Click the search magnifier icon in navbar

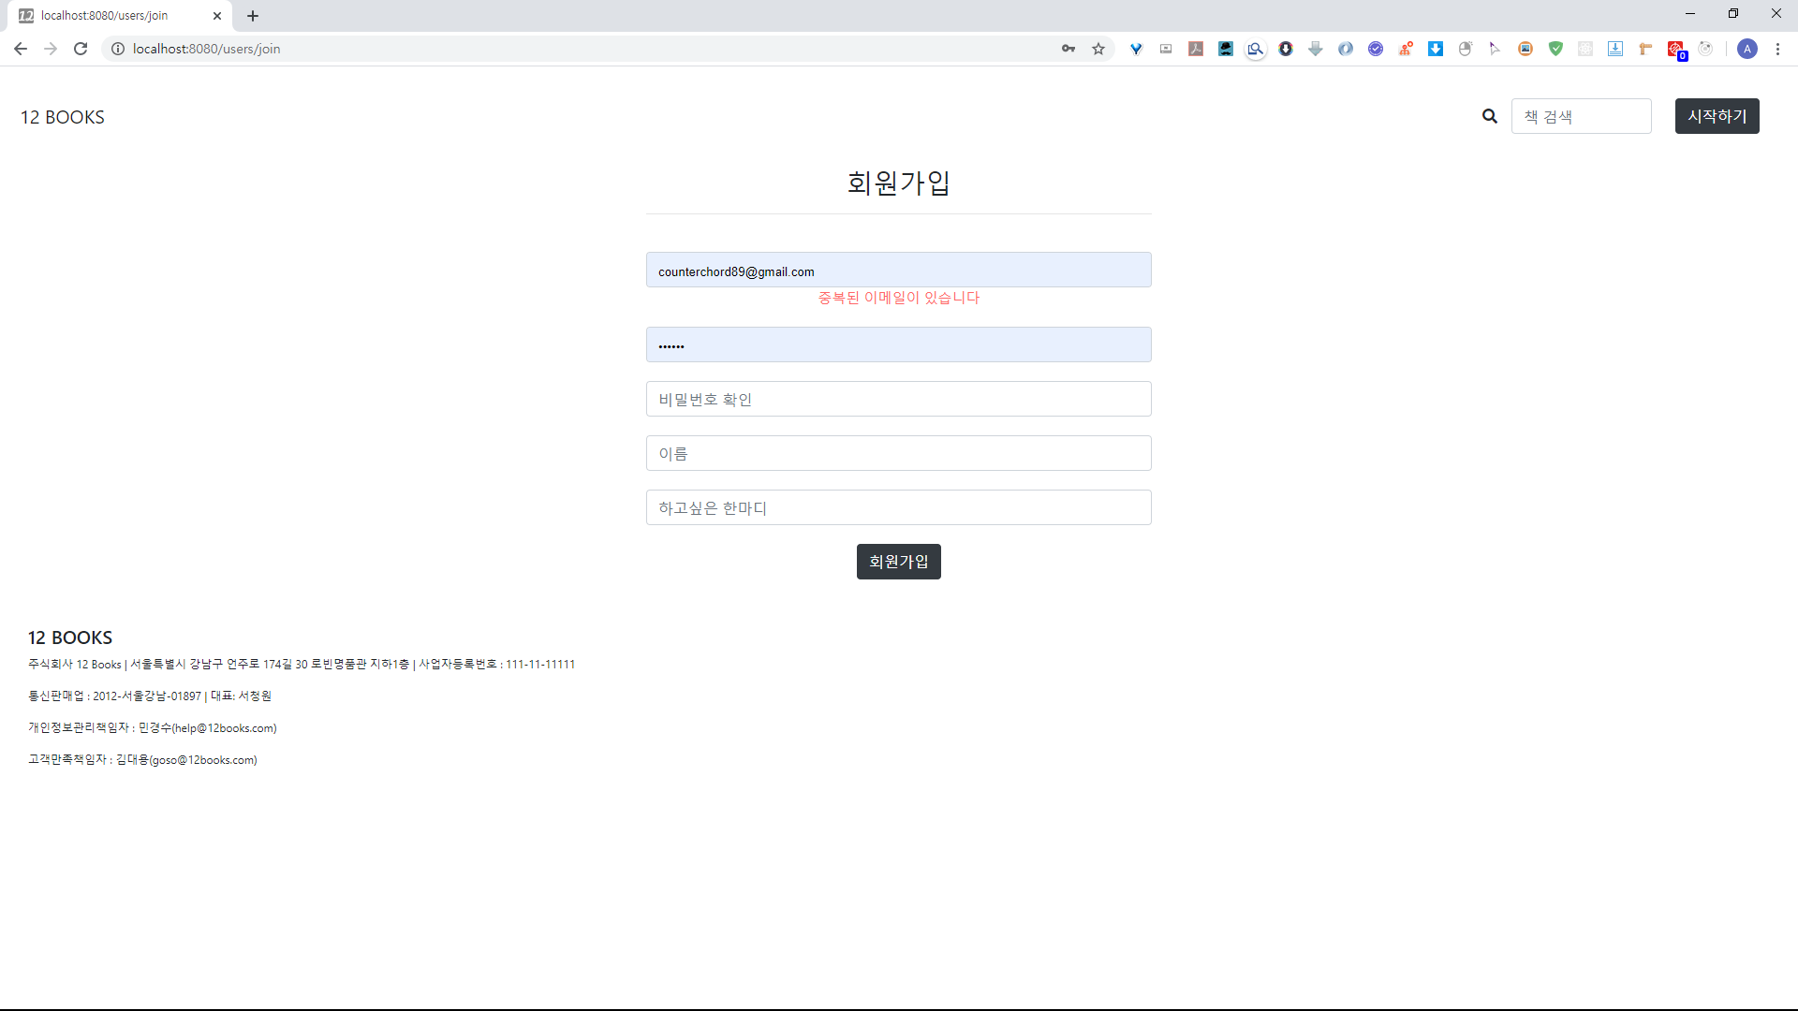coord(1489,116)
